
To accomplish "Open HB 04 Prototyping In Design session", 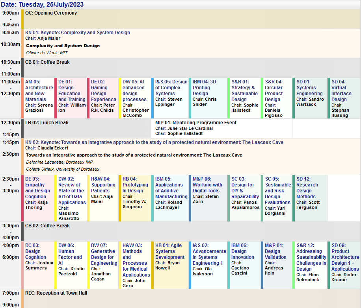I will pyautogui.click(x=135, y=185).
